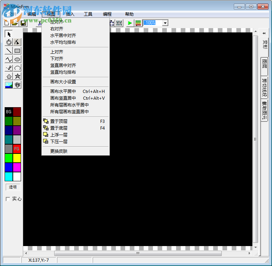The height and width of the screenshot is (266, 272).
Task: Pick the magenta color swatch
Action: click(x=17, y=167)
